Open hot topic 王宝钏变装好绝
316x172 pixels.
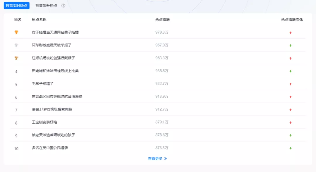(x=44, y=122)
